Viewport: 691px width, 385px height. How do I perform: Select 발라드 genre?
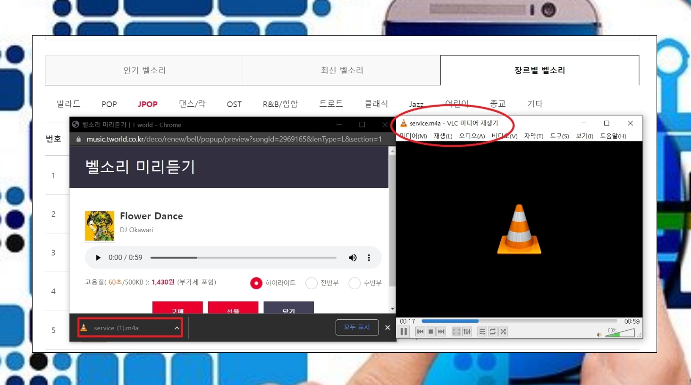[68, 104]
